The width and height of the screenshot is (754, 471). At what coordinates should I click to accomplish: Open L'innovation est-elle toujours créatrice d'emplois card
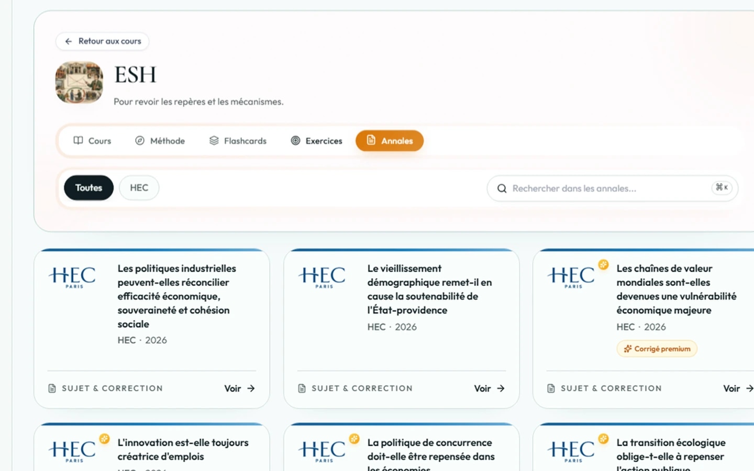click(152, 447)
